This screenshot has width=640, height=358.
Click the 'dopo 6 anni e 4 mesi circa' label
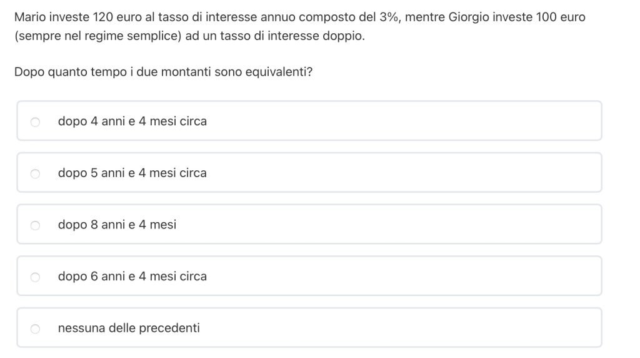(132, 276)
